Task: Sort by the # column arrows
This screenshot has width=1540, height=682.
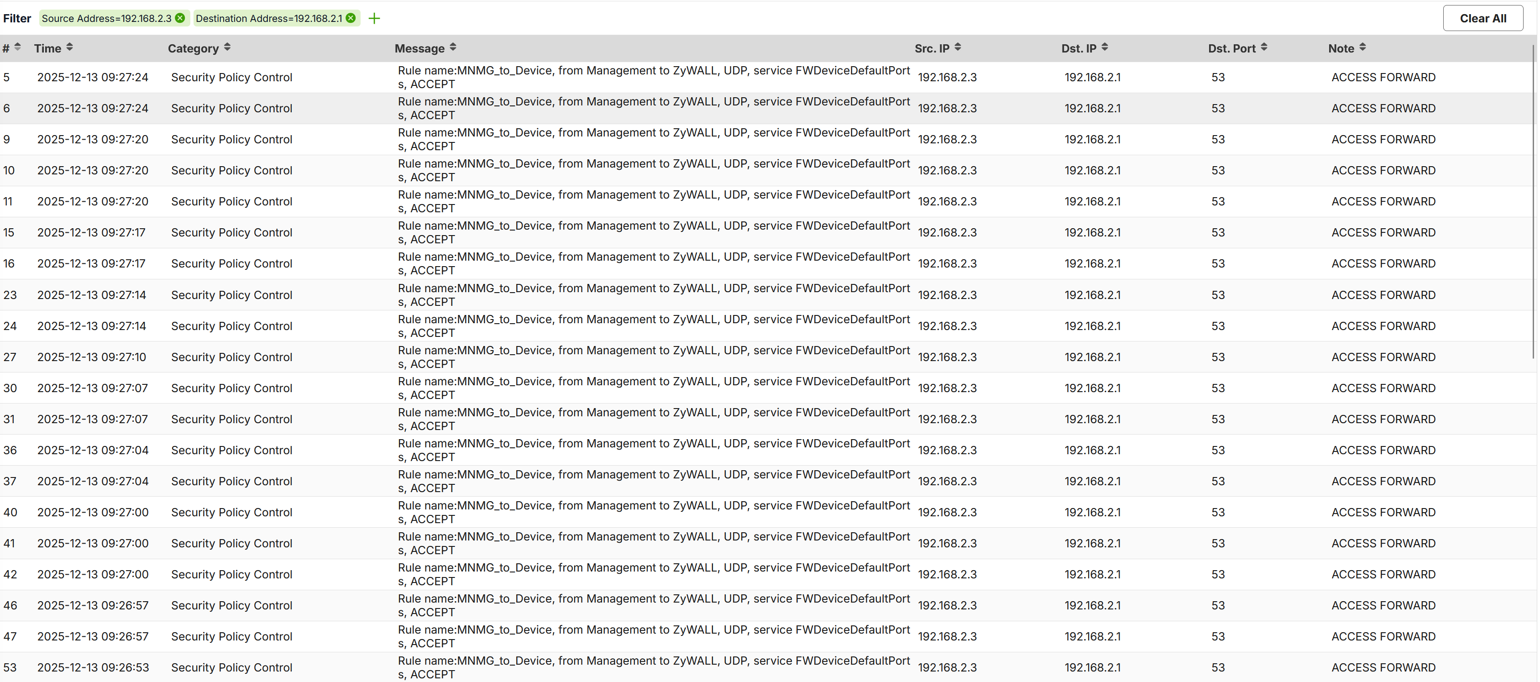Action: coord(17,47)
